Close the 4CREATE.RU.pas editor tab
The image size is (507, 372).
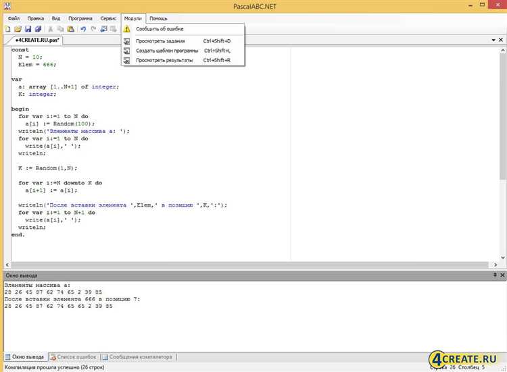point(501,40)
